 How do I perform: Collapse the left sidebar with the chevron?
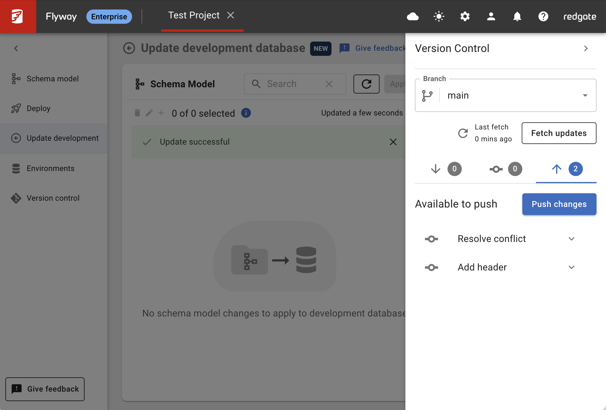[x=16, y=48]
